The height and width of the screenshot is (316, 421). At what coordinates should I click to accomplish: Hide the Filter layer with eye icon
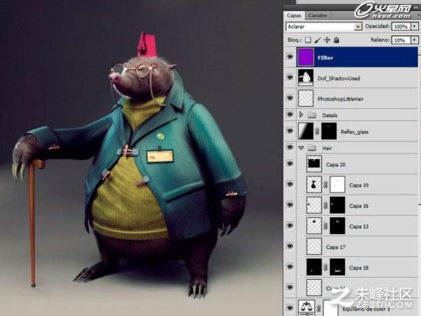click(290, 57)
